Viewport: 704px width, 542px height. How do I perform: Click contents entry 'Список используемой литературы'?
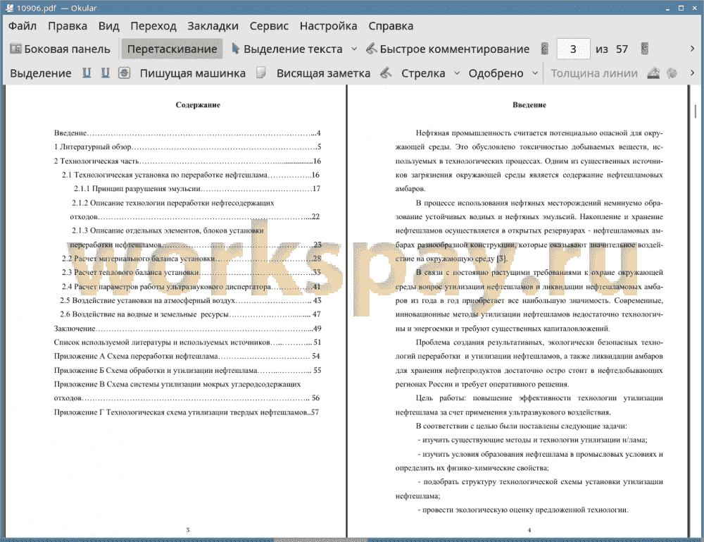(x=188, y=343)
